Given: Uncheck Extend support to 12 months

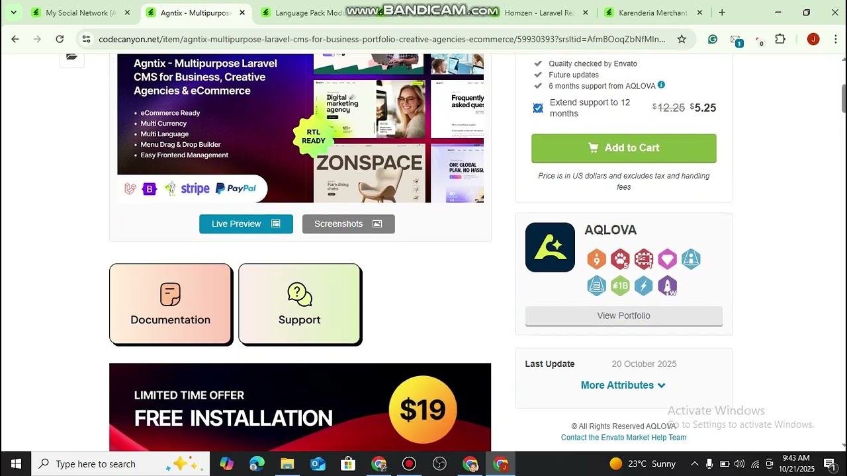Looking at the screenshot, I should [x=538, y=108].
